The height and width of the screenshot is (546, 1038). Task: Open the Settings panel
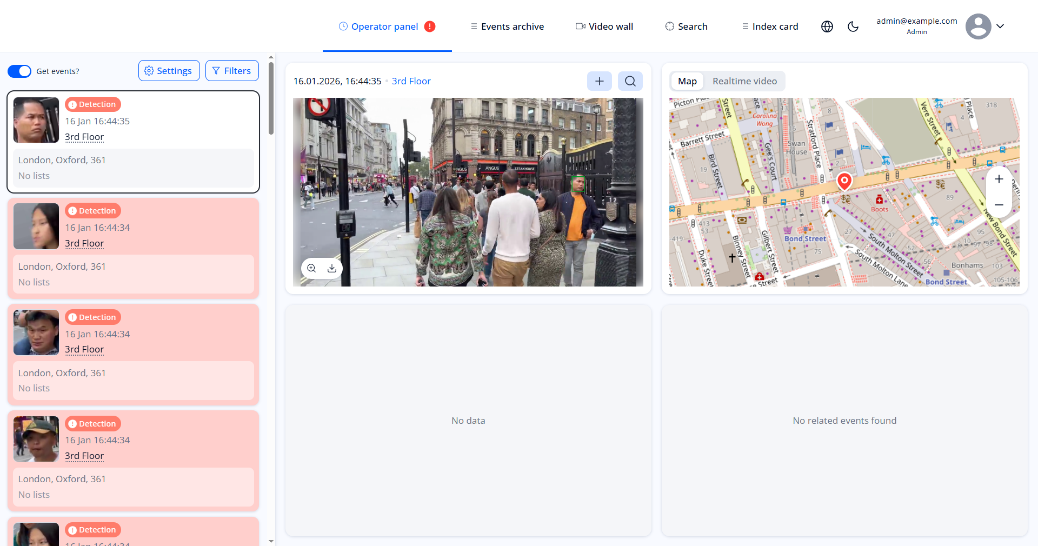pyautogui.click(x=169, y=70)
